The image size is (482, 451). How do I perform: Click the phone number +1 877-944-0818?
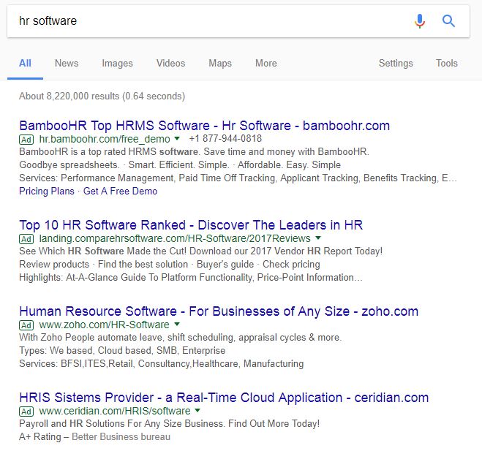(225, 139)
